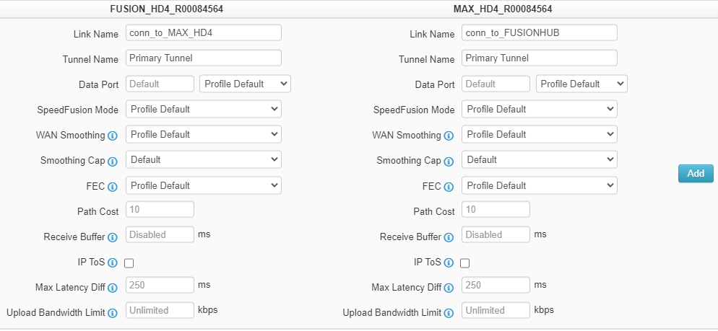The width and height of the screenshot is (718, 331).
Task: Click Tunnel Name field under FUSION_HD4
Action: coord(203,58)
